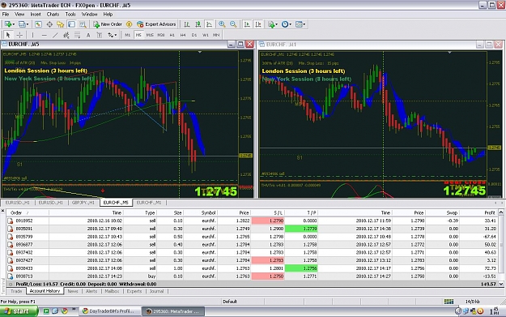Viewport: 506px width, 317px height.
Task: Select order 8918952 row
Action: click(x=252, y=221)
